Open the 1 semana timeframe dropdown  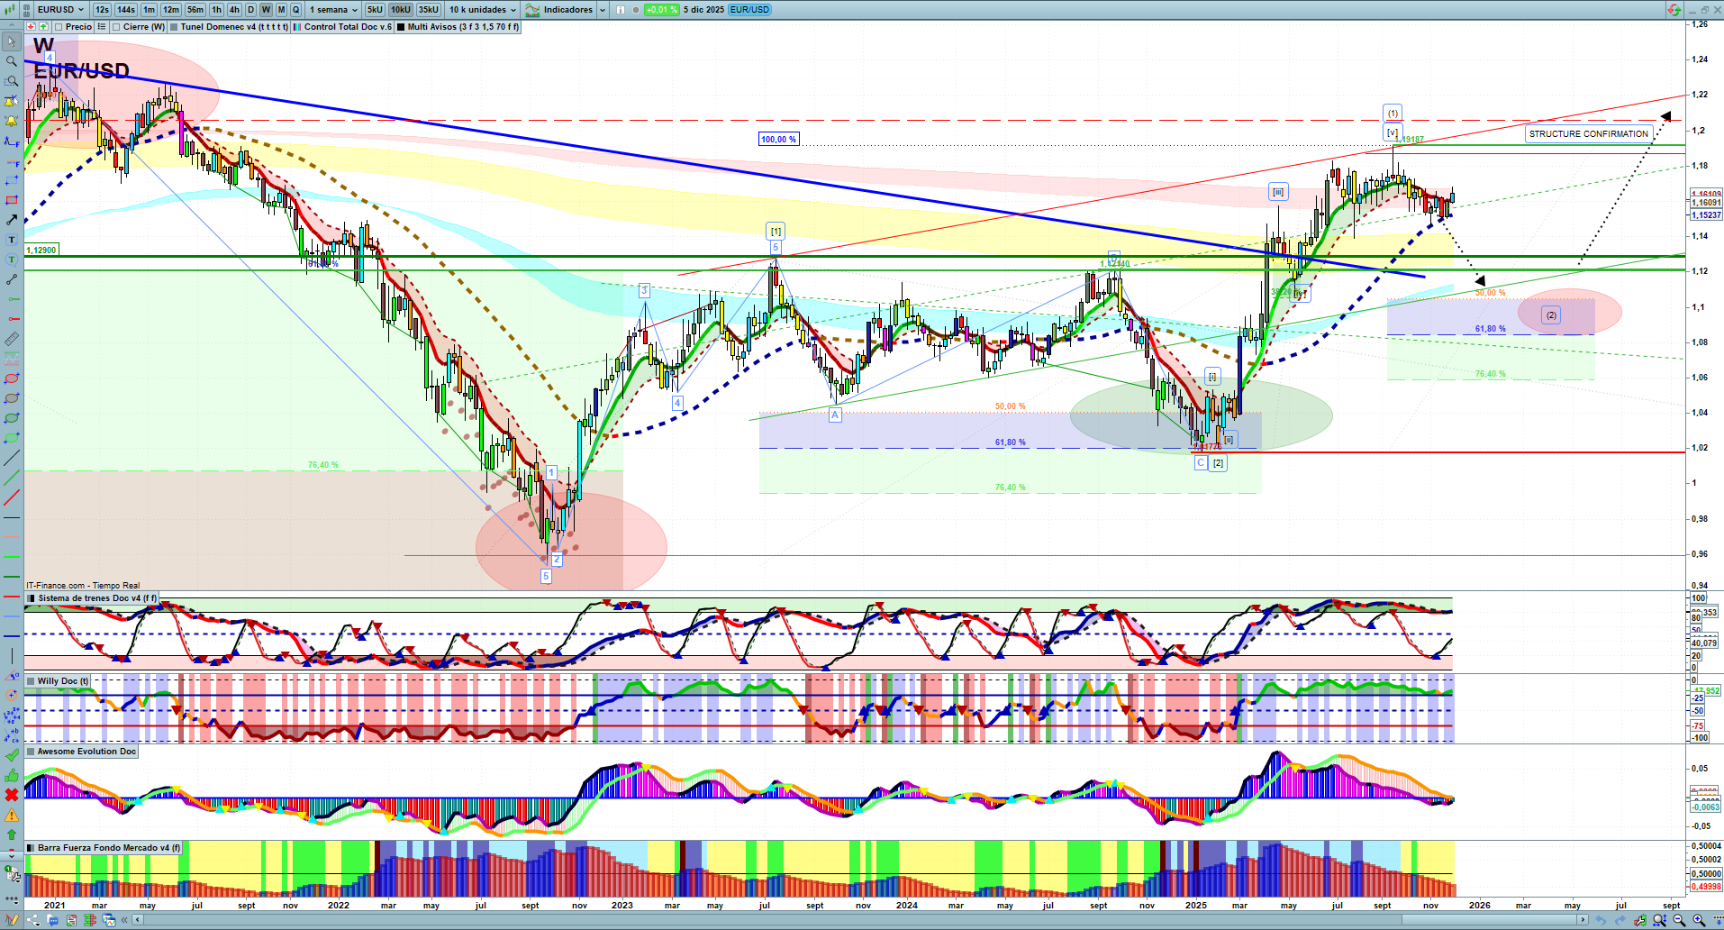coord(333,10)
